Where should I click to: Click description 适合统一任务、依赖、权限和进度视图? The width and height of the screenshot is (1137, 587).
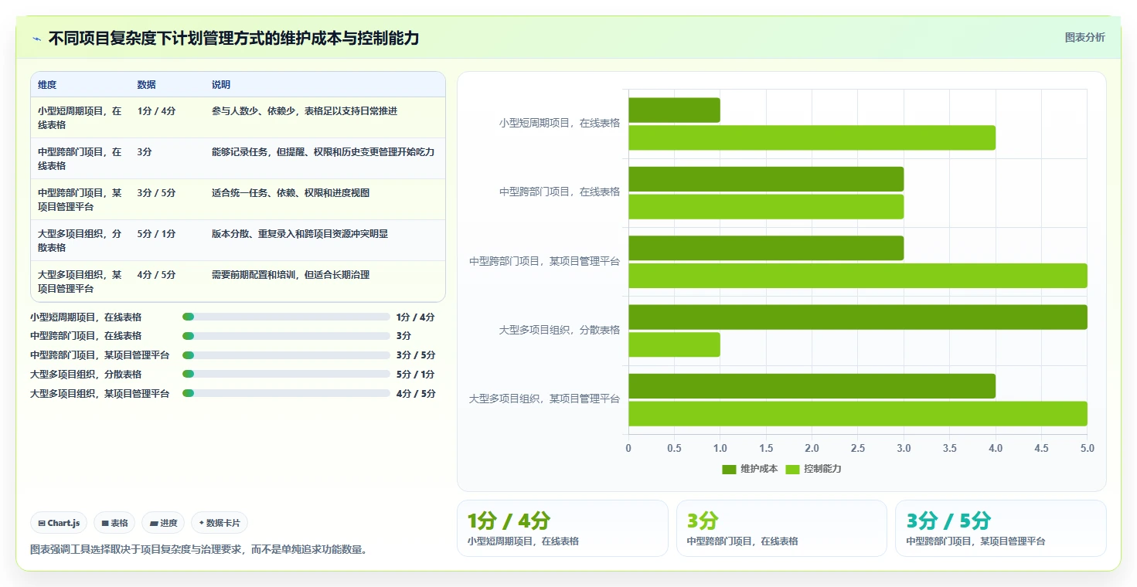click(291, 192)
